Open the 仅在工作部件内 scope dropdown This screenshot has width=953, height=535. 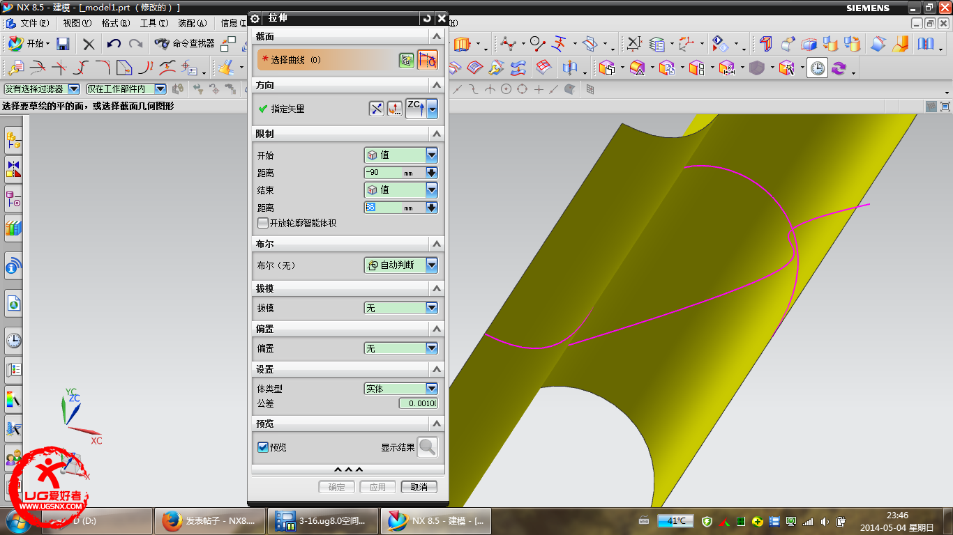coord(126,89)
